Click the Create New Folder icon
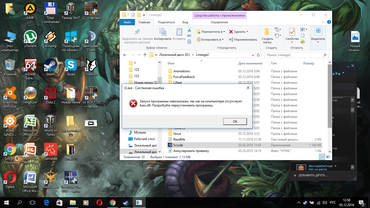370x208 pixels. (x=267, y=32)
